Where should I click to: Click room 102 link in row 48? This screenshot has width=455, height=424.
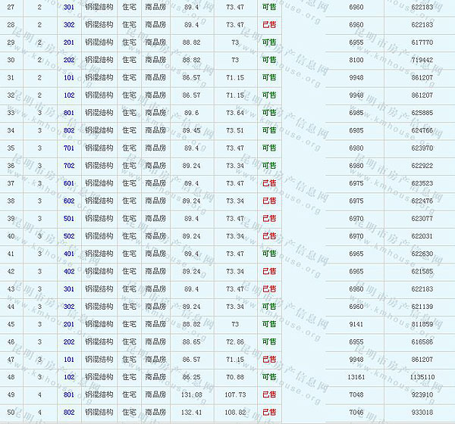(69, 376)
